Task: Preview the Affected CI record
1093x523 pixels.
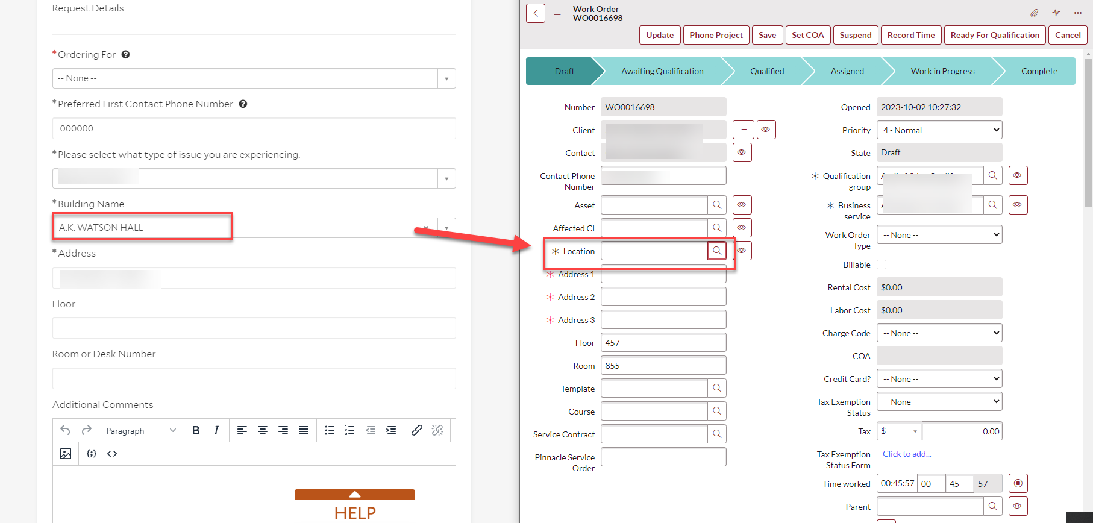Action: (742, 228)
